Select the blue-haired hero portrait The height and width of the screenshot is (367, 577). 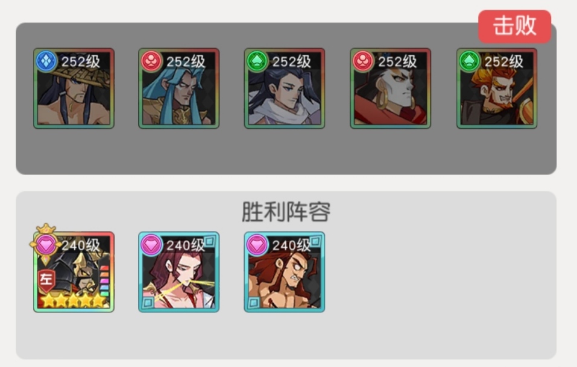tap(179, 88)
